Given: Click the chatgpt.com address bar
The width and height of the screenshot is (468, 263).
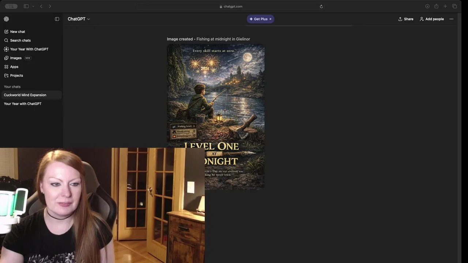Looking at the screenshot, I should 231,6.
